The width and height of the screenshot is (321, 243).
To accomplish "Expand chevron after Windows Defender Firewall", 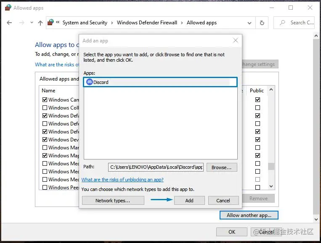I will tap(182, 23).
